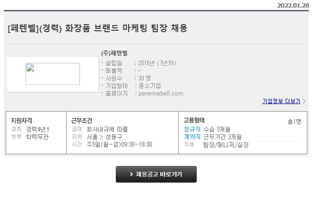This screenshot has width=313, height=201.
Task: Click the arrow beside 기업정보 더보기
Action: (x=304, y=101)
